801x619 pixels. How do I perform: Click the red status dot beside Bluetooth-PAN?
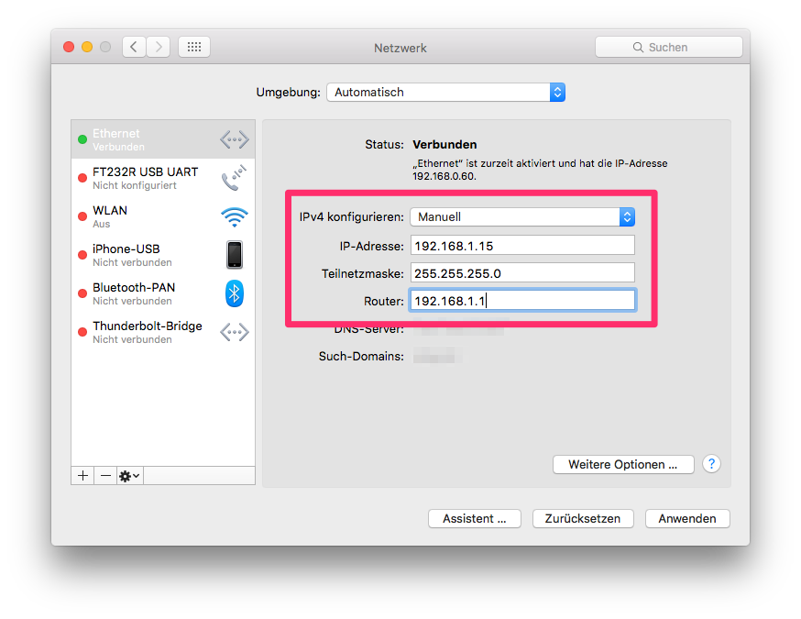[82, 293]
